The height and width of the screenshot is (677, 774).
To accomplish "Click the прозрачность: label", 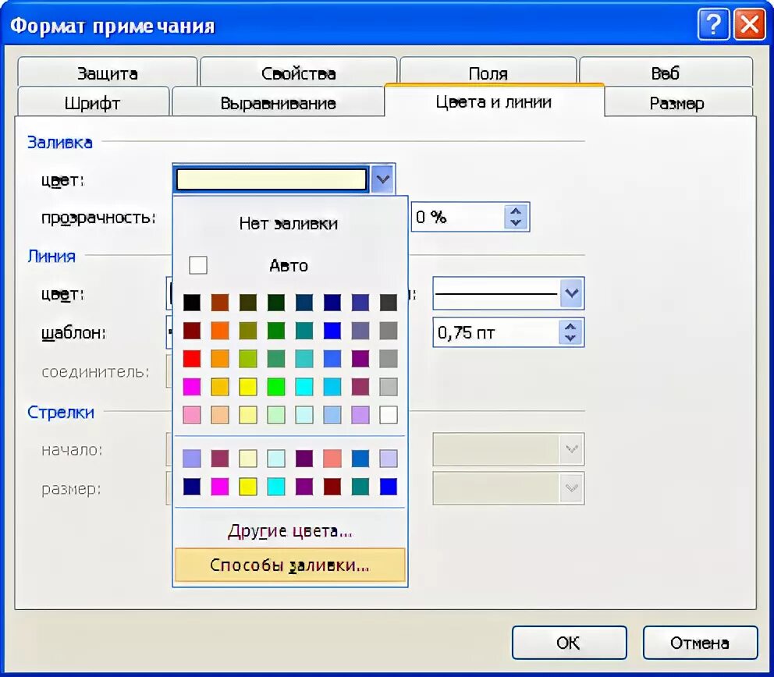I will [x=99, y=217].
